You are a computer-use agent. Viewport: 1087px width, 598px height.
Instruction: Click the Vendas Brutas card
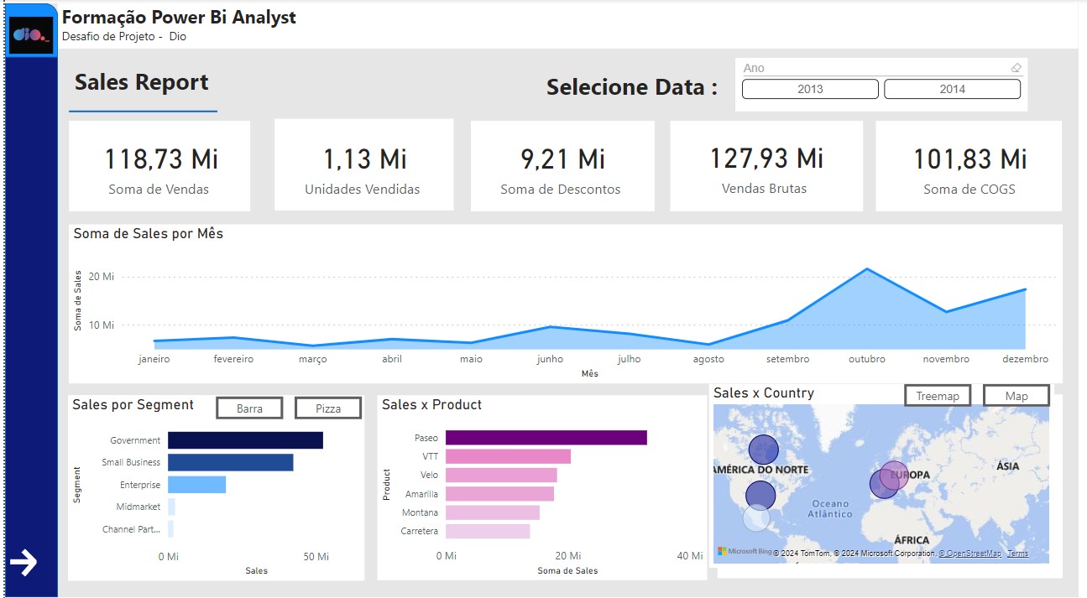click(x=766, y=166)
